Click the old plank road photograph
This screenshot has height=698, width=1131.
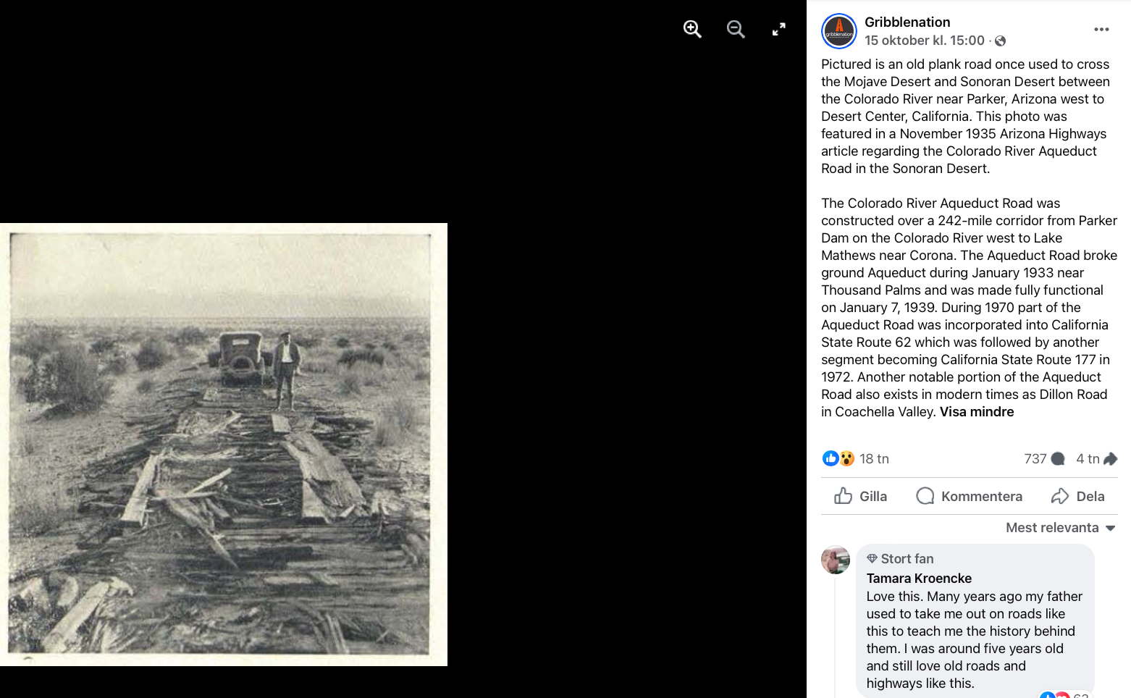pos(224,445)
